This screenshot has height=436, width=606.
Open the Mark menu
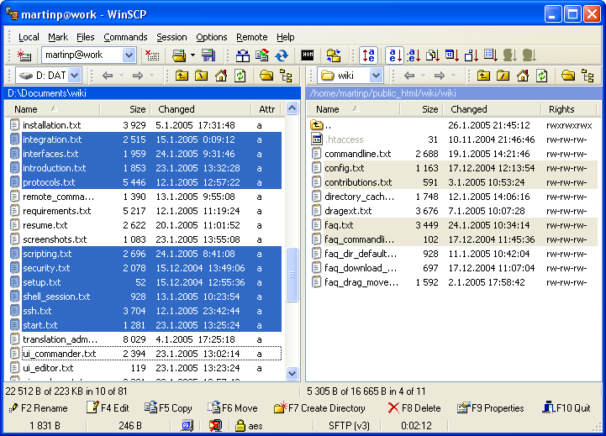[58, 37]
